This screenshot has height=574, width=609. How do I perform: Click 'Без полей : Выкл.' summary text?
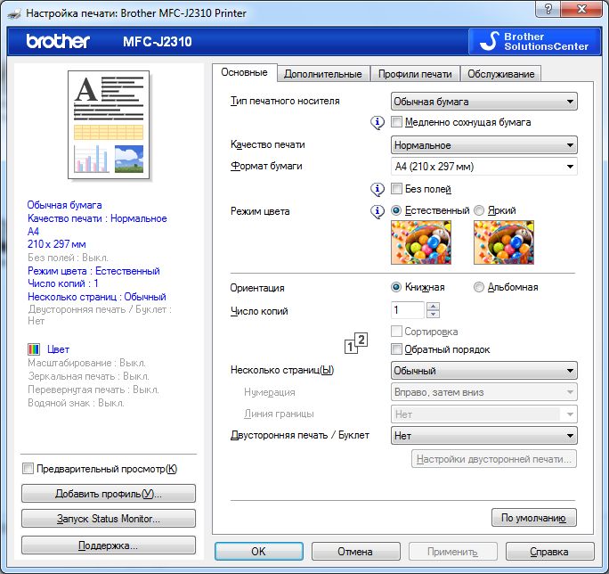(x=68, y=258)
